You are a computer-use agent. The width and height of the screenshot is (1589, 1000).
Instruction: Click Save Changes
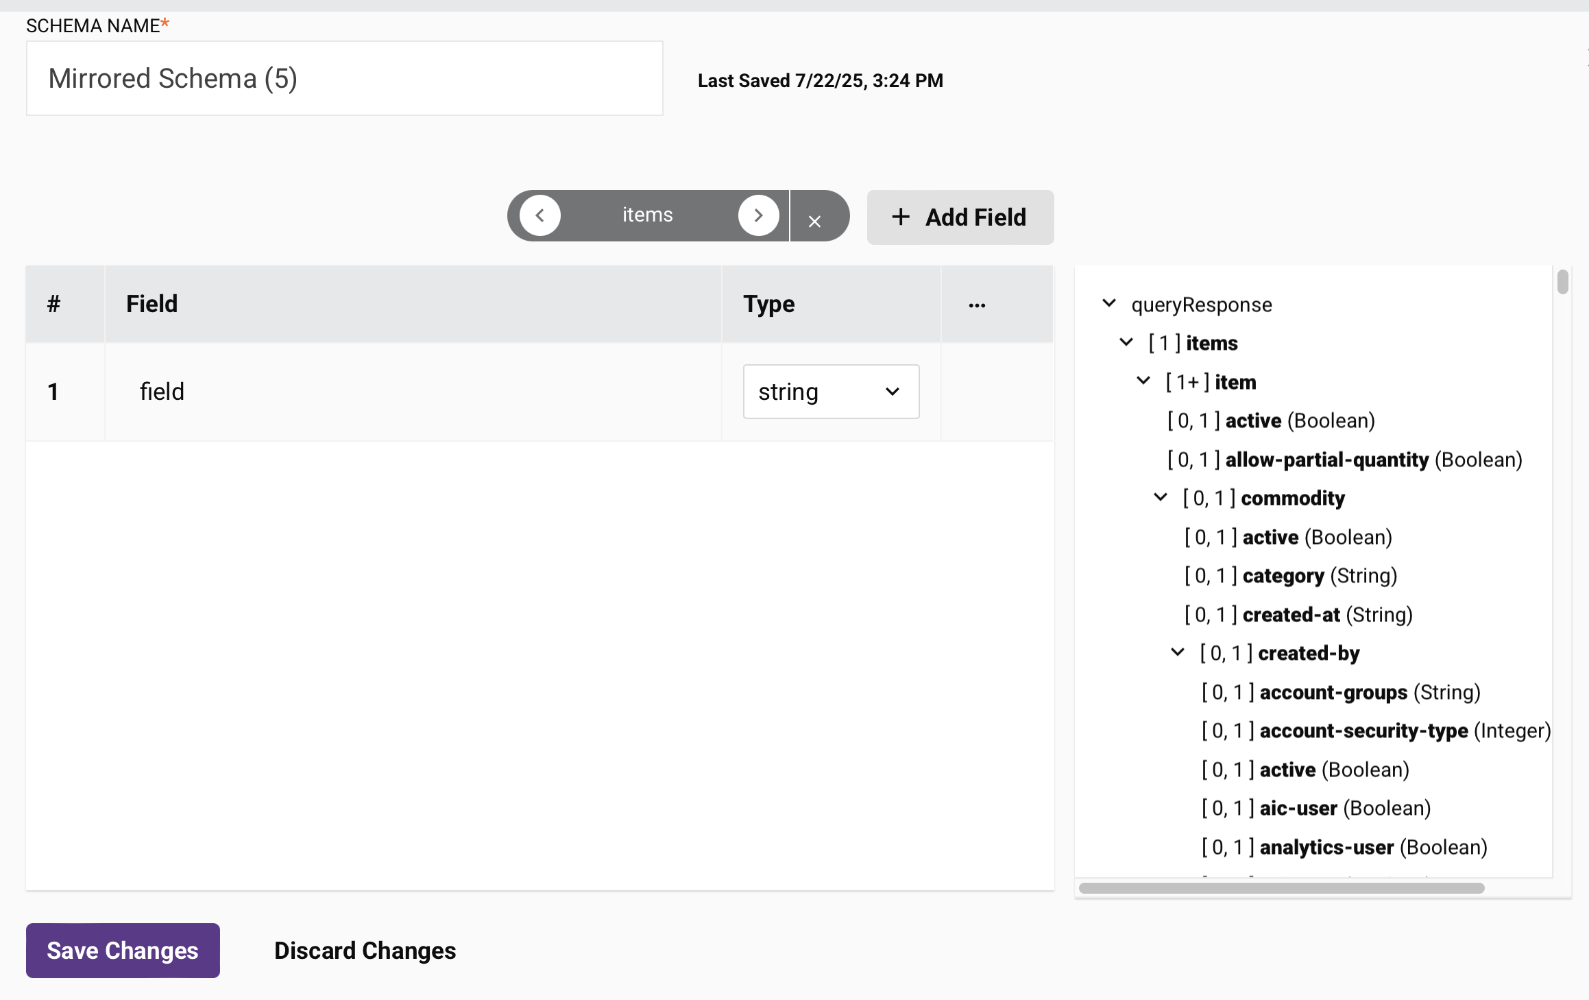coord(122,951)
